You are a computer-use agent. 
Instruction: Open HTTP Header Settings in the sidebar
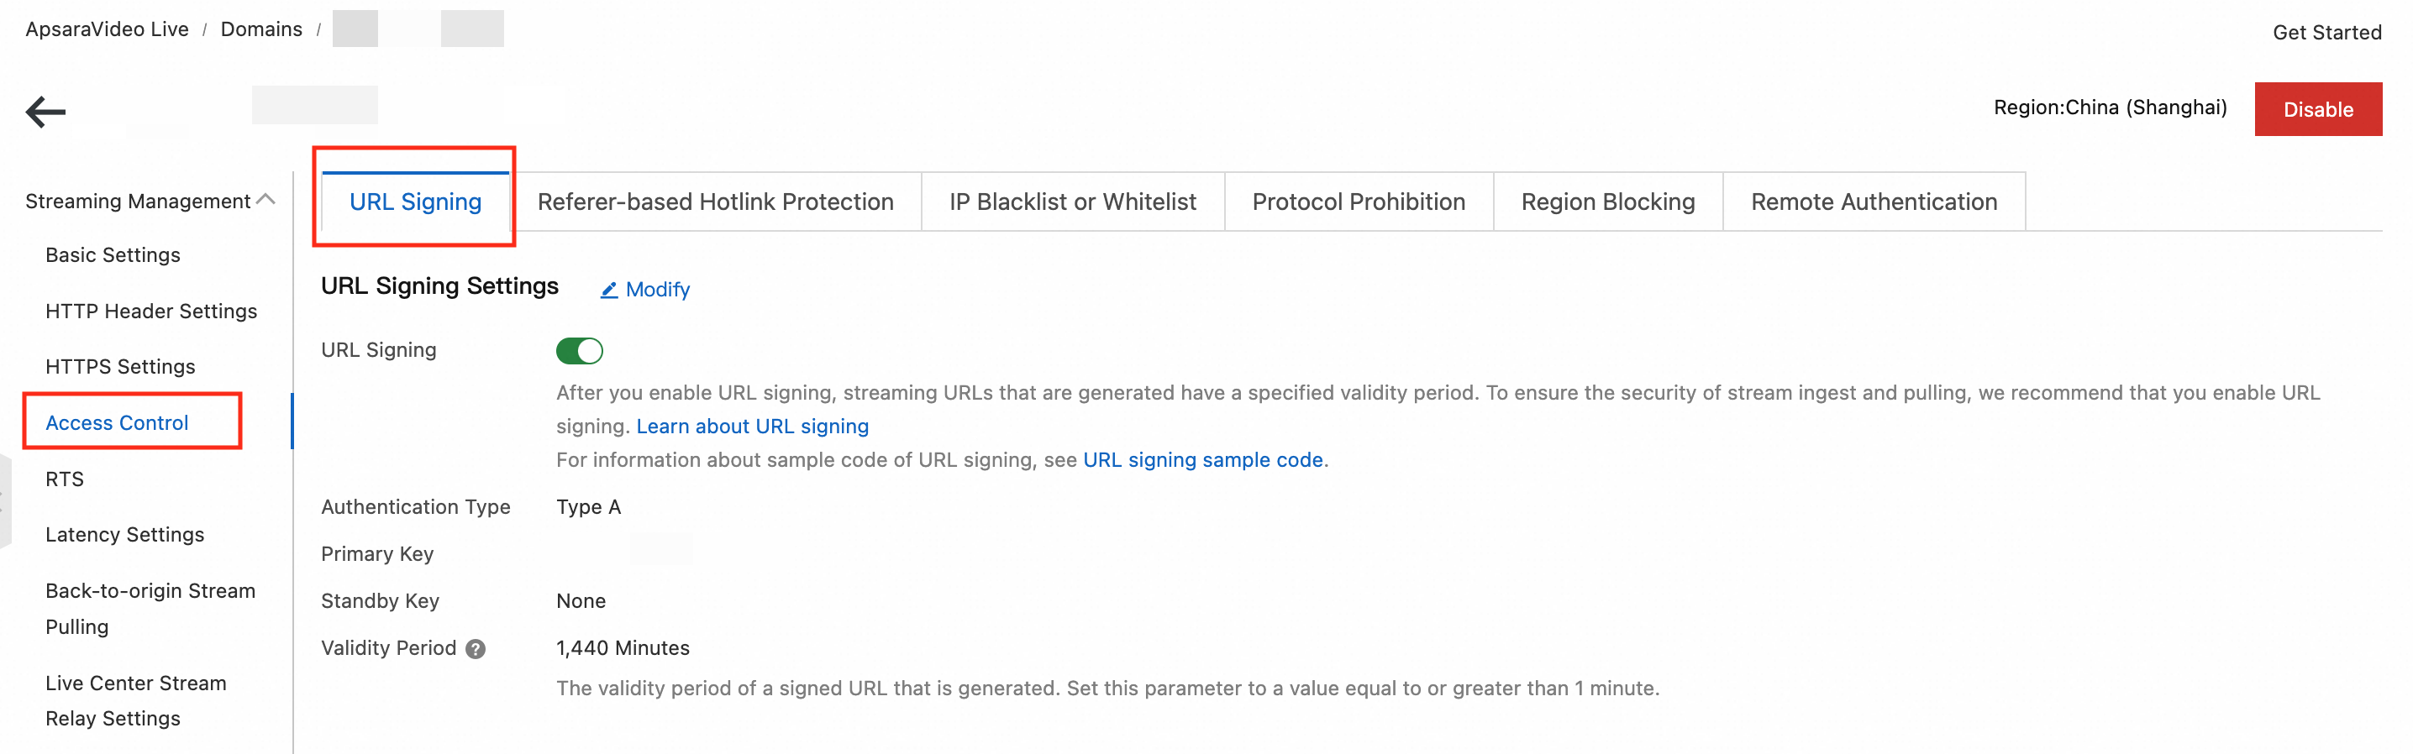(151, 312)
